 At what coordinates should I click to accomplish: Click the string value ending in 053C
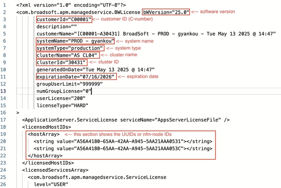pos(123,148)
